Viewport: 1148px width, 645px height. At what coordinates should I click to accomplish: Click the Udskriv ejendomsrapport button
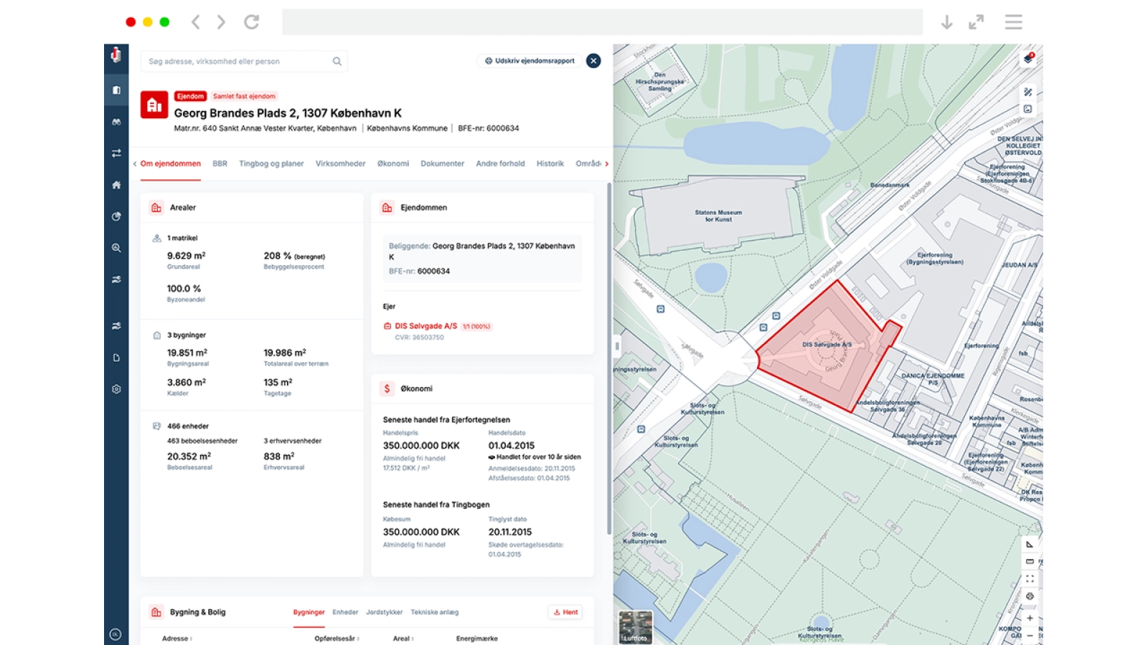coord(530,61)
